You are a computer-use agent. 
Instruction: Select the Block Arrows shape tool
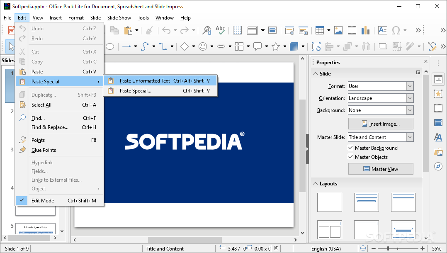tap(221, 46)
